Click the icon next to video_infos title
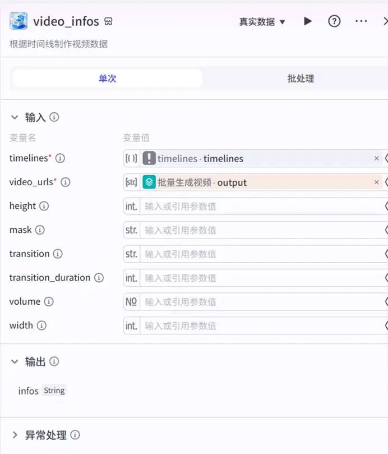This screenshot has width=388, height=454. point(109,22)
